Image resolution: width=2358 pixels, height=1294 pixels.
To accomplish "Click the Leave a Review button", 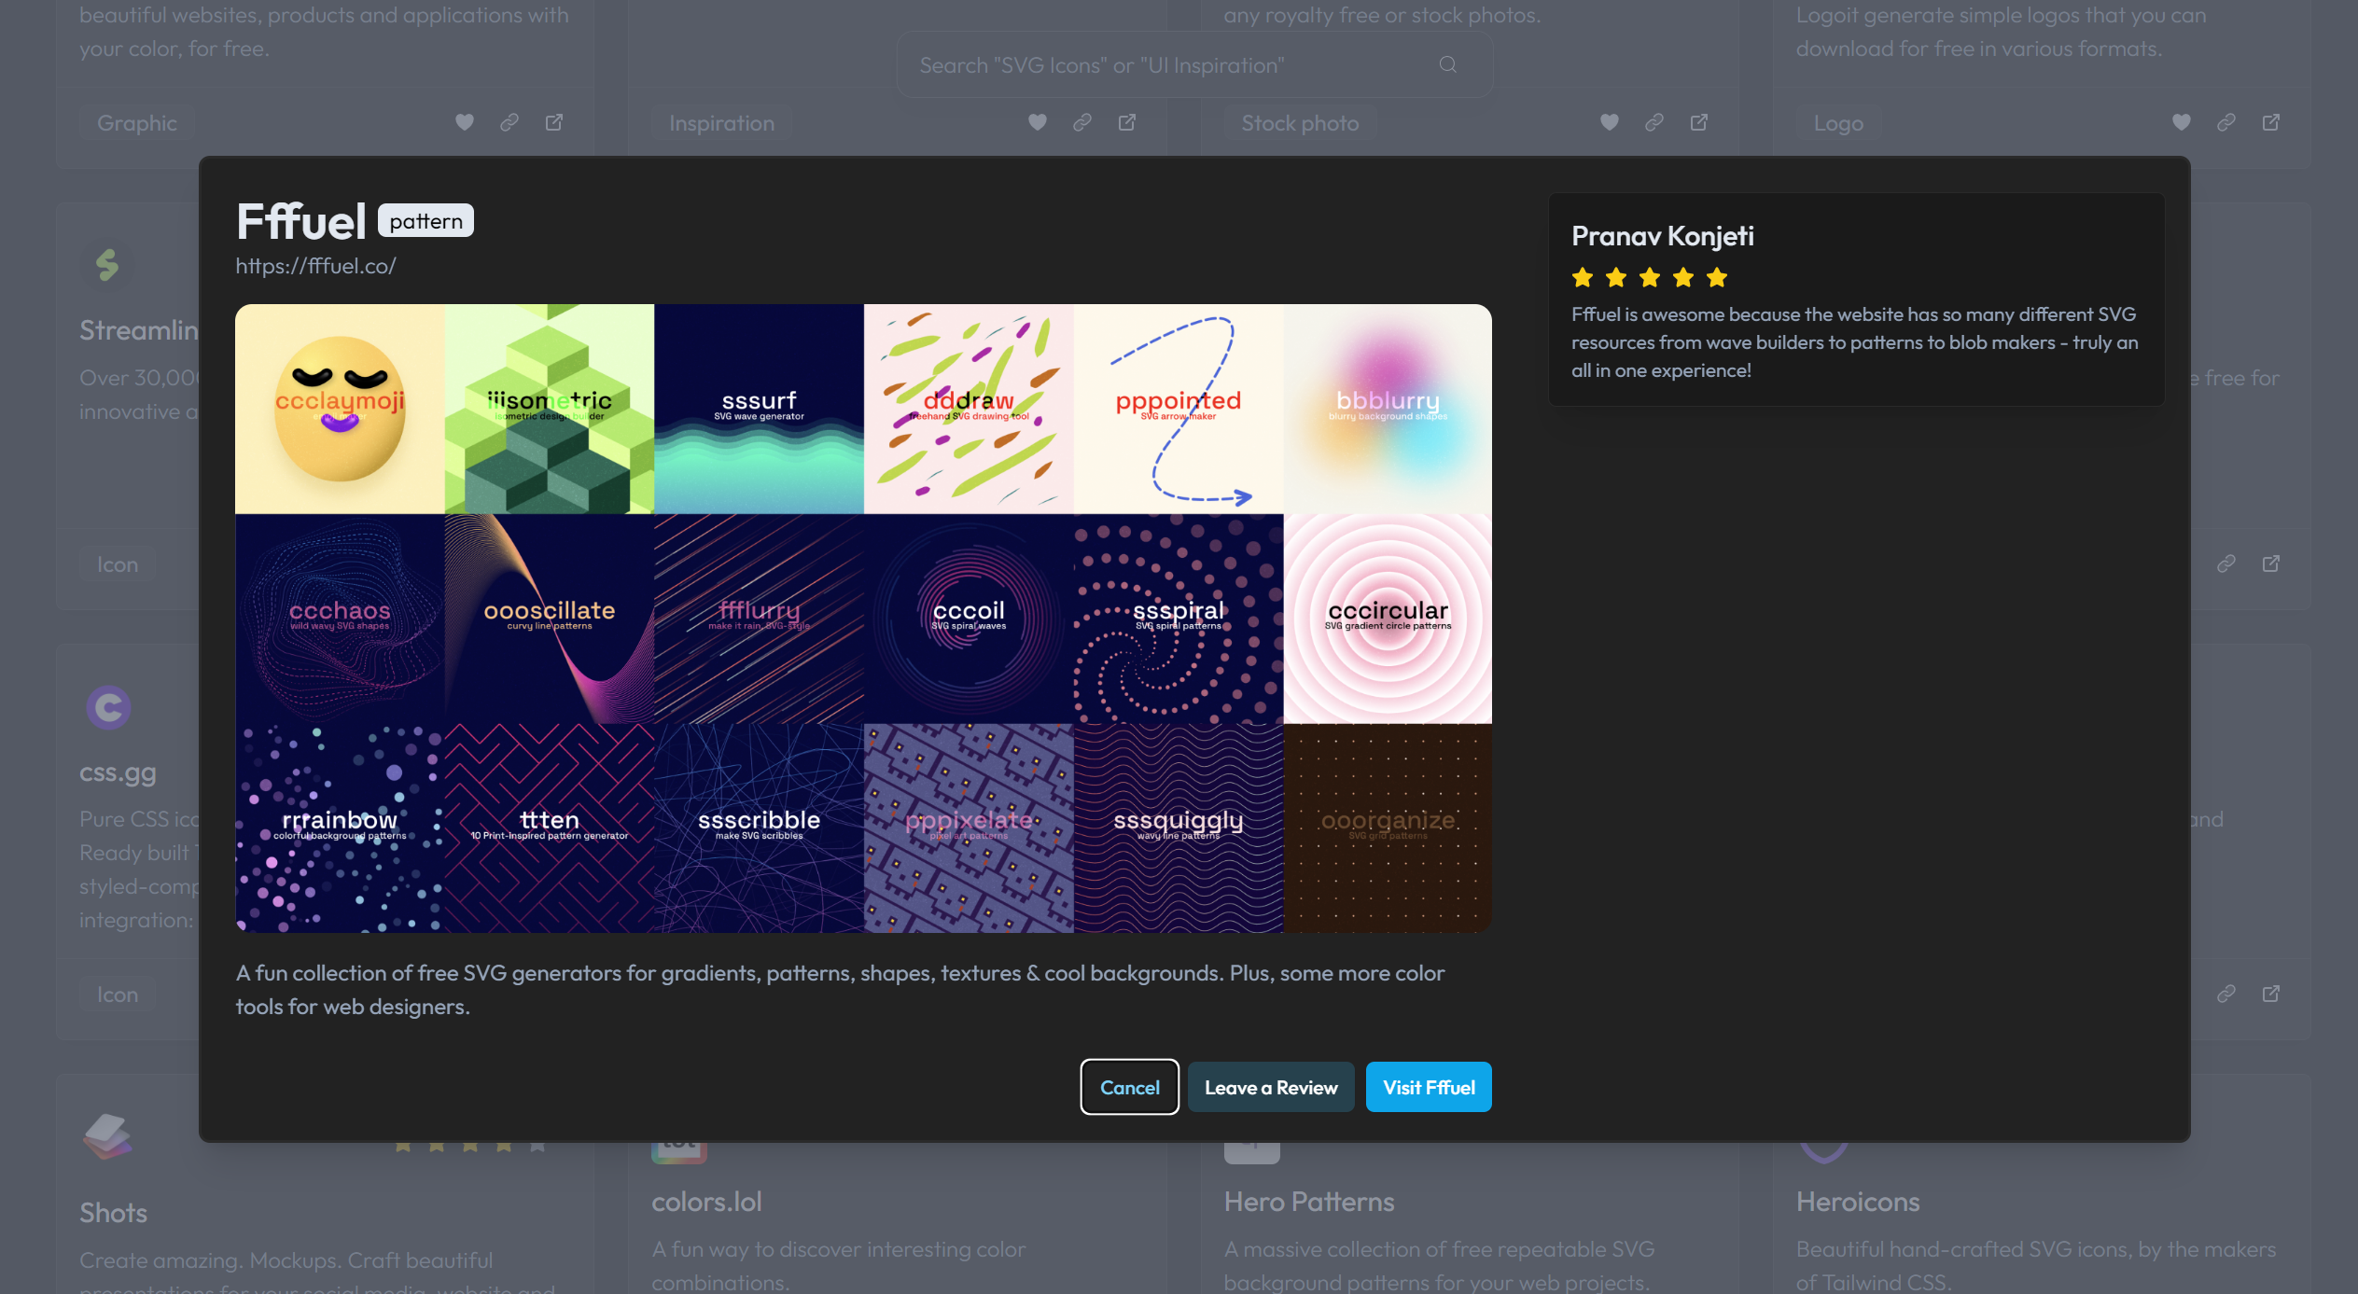I will click(1270, 1087).
